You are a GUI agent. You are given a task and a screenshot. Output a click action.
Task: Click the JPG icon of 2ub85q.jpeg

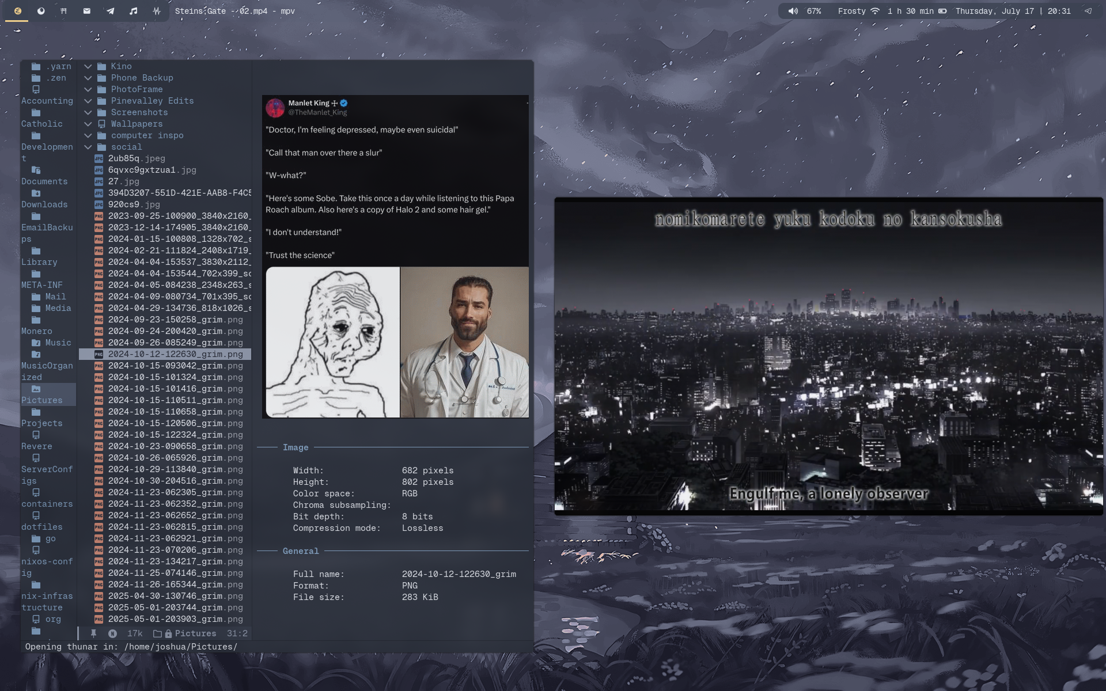(x=99, y=158)
